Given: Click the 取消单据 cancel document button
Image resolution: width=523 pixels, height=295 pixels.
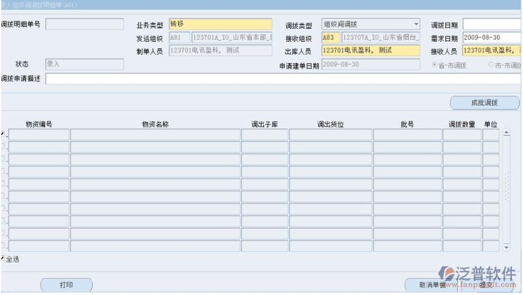Looking at the screenshot, I should coord(432,285).
